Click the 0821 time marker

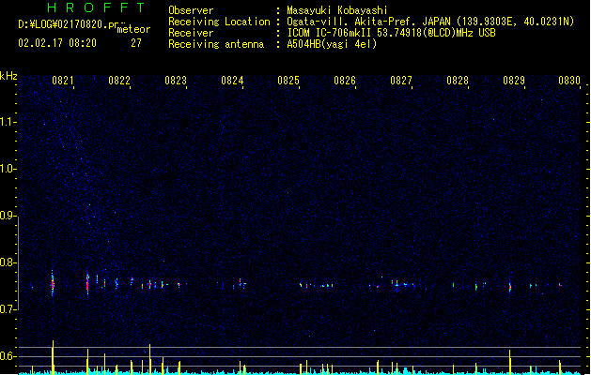(x=63, y=81)
